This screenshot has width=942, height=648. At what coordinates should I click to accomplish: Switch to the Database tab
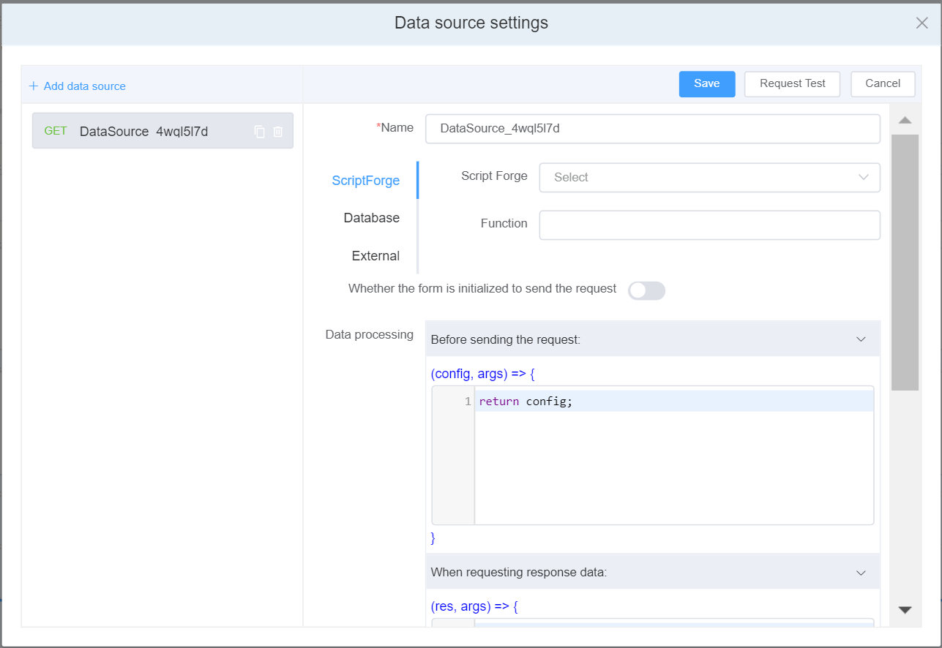coord(372,218)
